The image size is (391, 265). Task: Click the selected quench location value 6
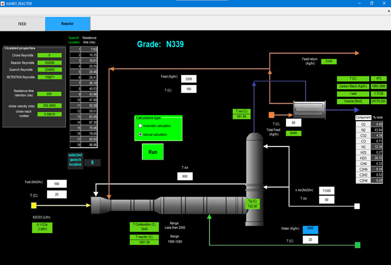point(92,163)
